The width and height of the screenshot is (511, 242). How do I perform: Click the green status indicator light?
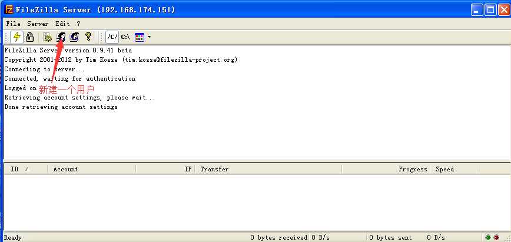click(x=488, y=237)
